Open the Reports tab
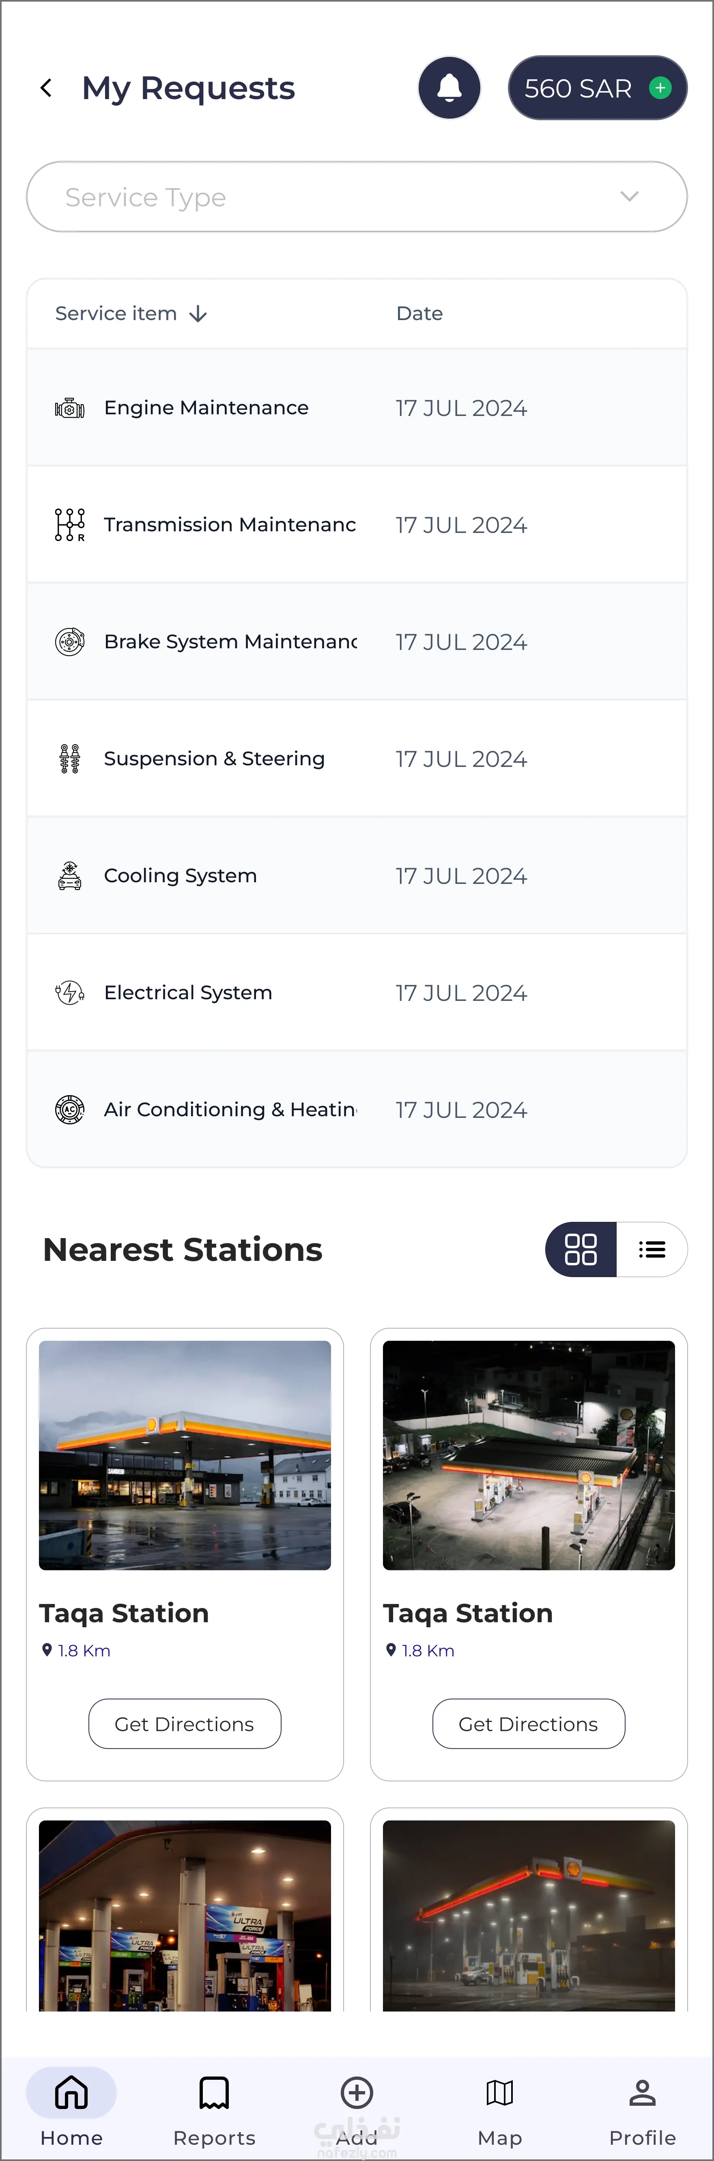 [x=215, y=2107]
